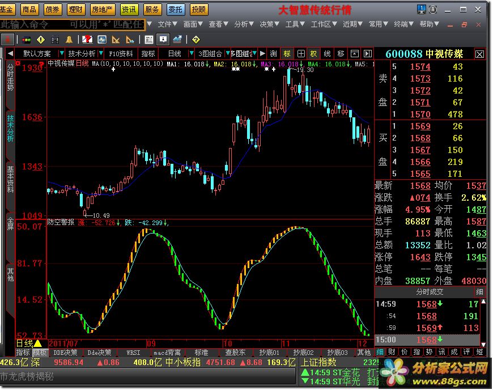
Task: Click the 其他 tab at indicator row end
Action: click(364, 353)
